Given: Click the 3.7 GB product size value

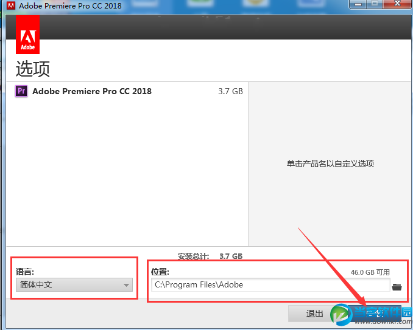Looking at the screenshot, I should (x=230, y=91).
